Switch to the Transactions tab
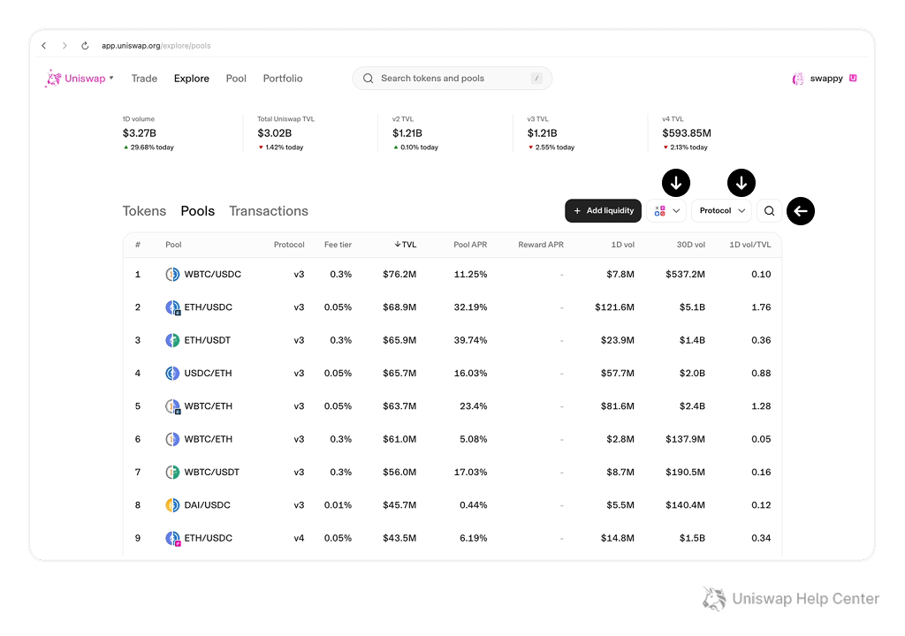The image size is (905, 636). (269, 211)
